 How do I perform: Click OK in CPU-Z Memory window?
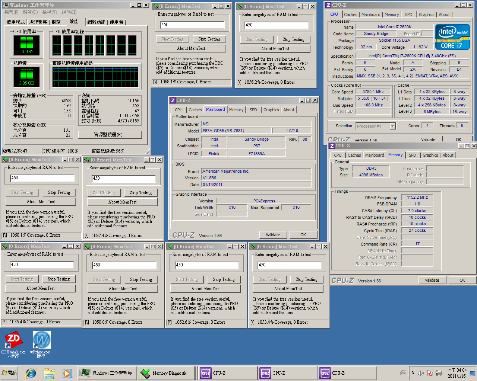click(462, 280)
